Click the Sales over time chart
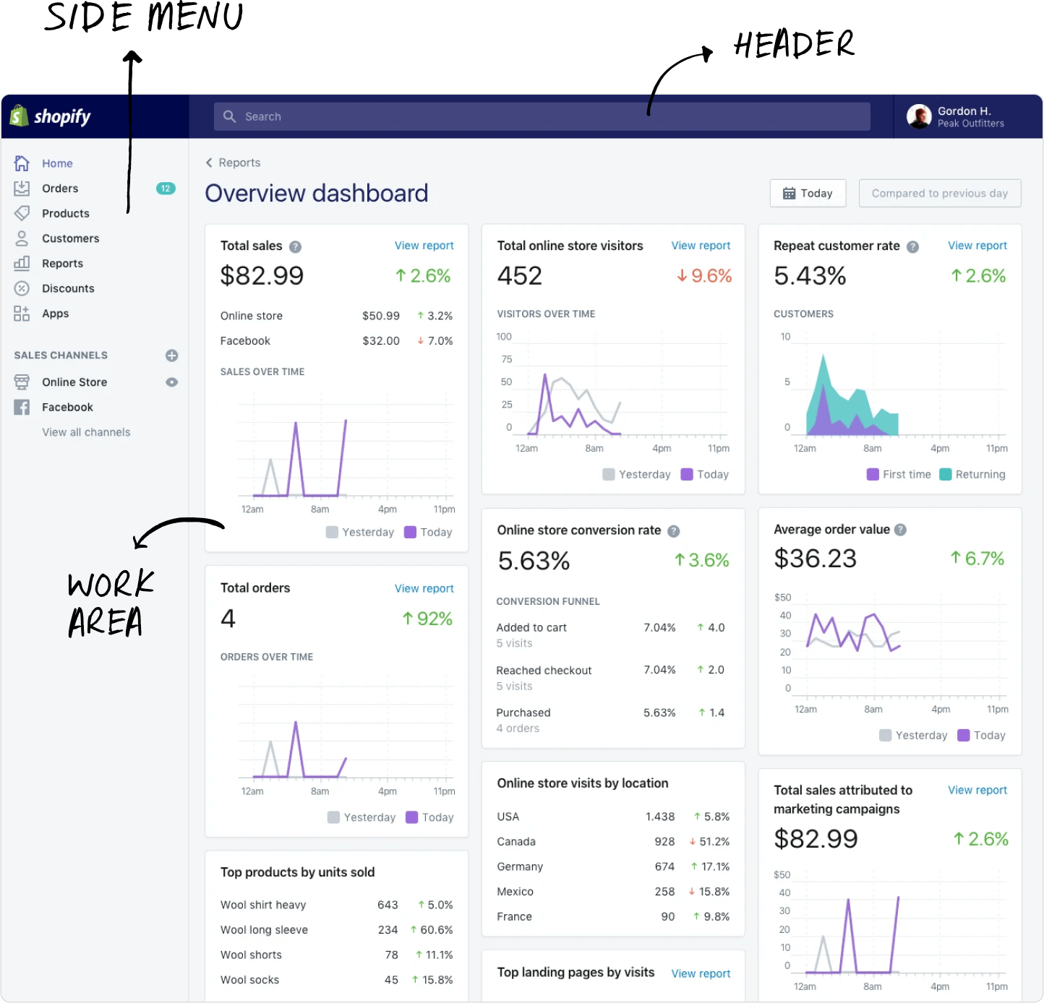The width and height of the screenshot is (1044, 1003). [346, 452]
